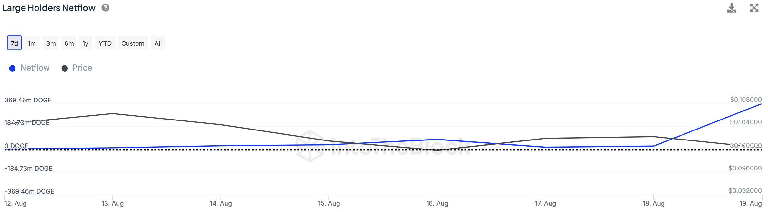Viewport: 768px width, 212px height.
Task: Click the Price line peak at 13 Aug
Action: (x=113, y=113)
